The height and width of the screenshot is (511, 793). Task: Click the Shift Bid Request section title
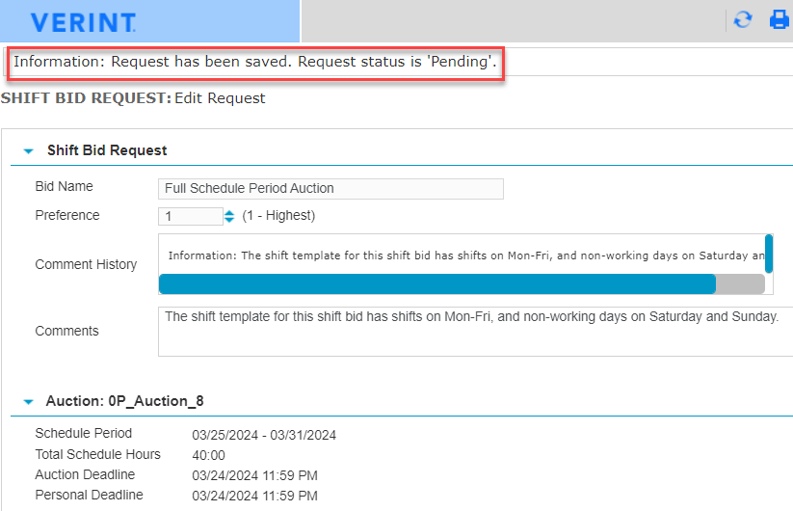[x=107, y=150]
